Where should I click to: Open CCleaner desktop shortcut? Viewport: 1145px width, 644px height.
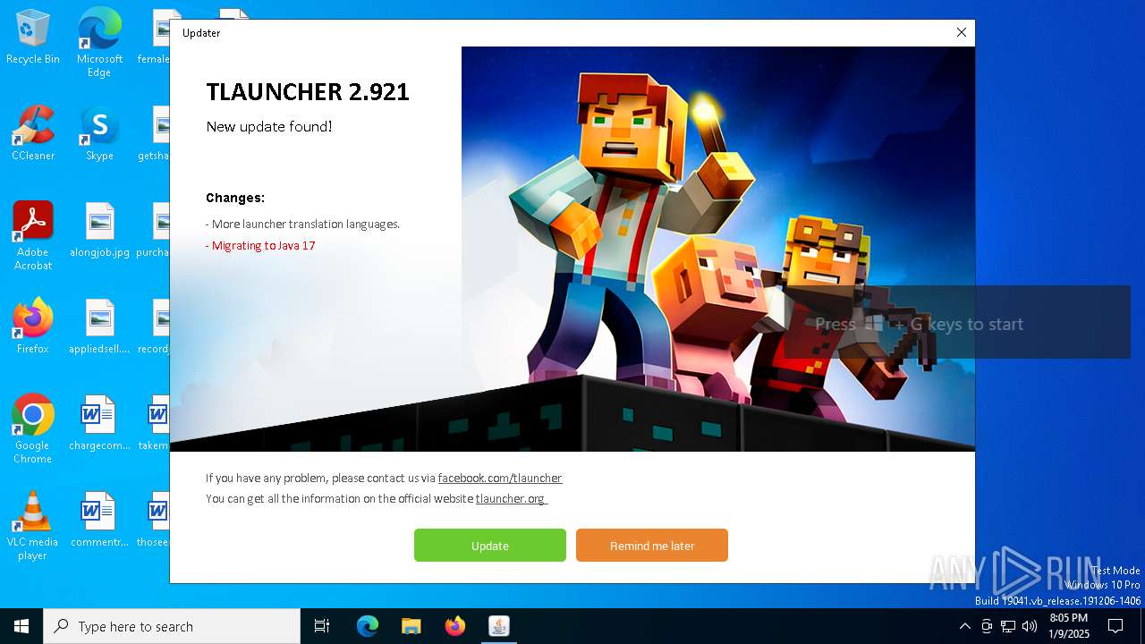[33, 134]
